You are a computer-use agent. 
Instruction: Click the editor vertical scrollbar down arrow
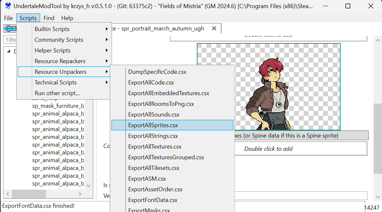[x=378, y=197]
